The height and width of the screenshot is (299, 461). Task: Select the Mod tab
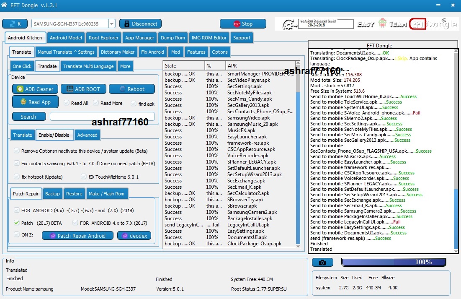[175, 52]
